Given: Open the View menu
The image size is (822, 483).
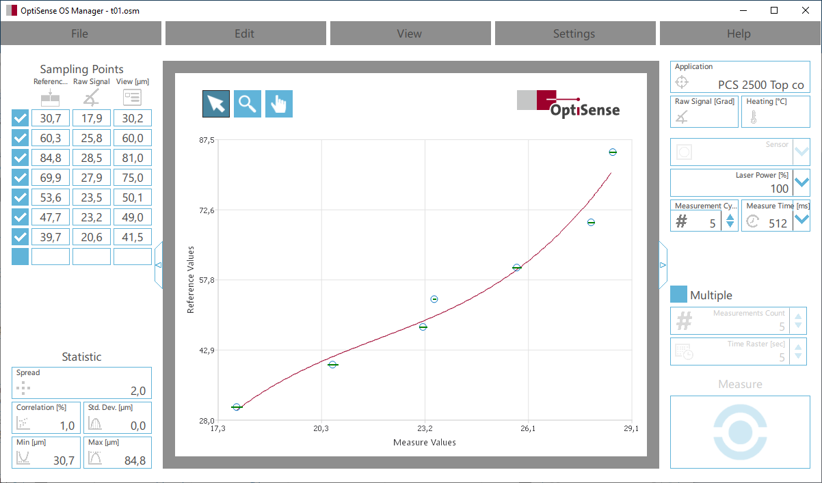Looking at the screenshot, I should pos(409,33).
